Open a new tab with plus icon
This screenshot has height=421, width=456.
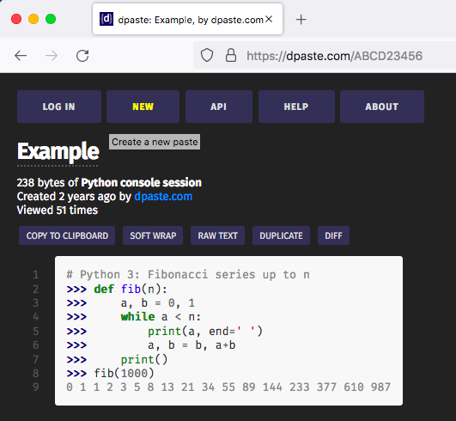pos(301,20)
